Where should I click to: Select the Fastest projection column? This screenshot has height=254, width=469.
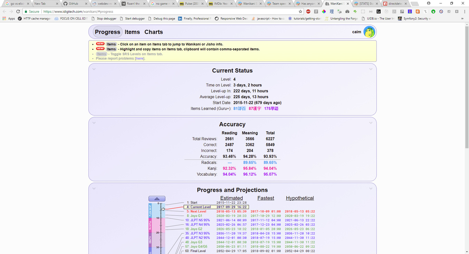click(266, 198)
